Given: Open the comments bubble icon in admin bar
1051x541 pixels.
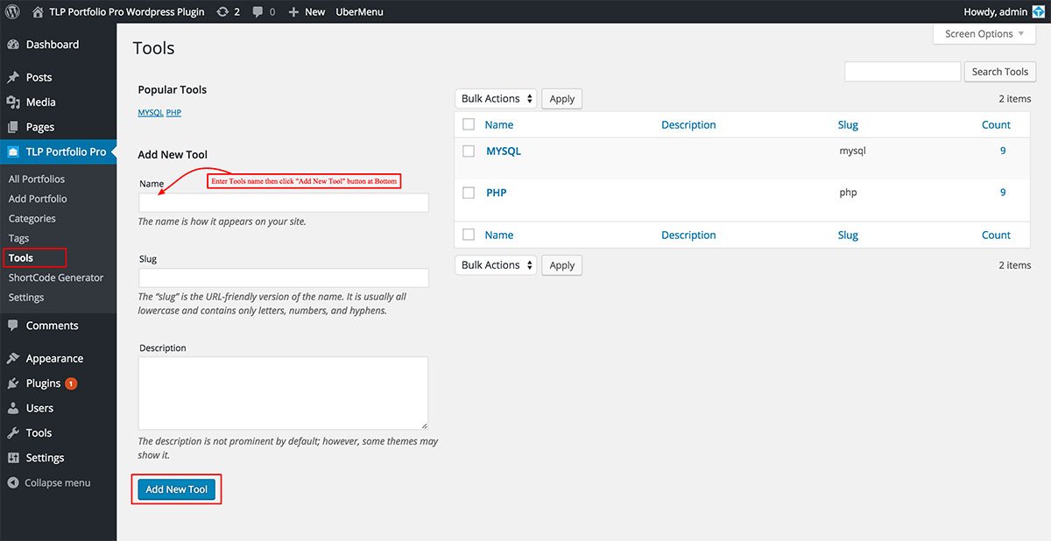Looking at the screenshot, I should pos(258,12).
